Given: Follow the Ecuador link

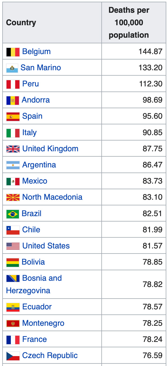Looking at the screenshot, I should [37, 307].
